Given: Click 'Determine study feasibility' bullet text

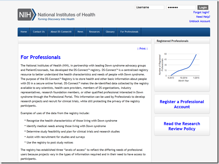Looking at the screenshot, I should pyautogui.click(x=73, y=131).
